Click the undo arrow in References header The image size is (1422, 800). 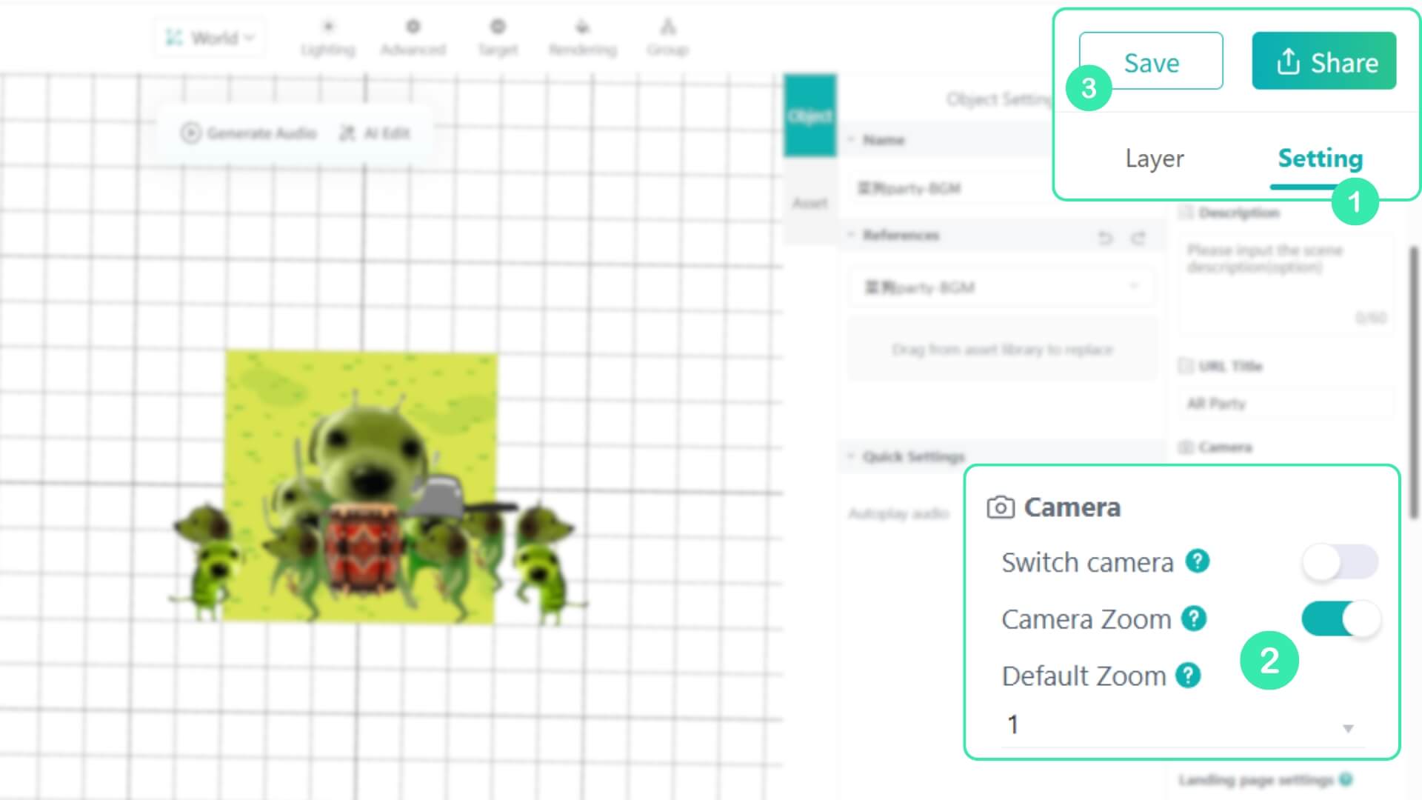coord(1105,238)
